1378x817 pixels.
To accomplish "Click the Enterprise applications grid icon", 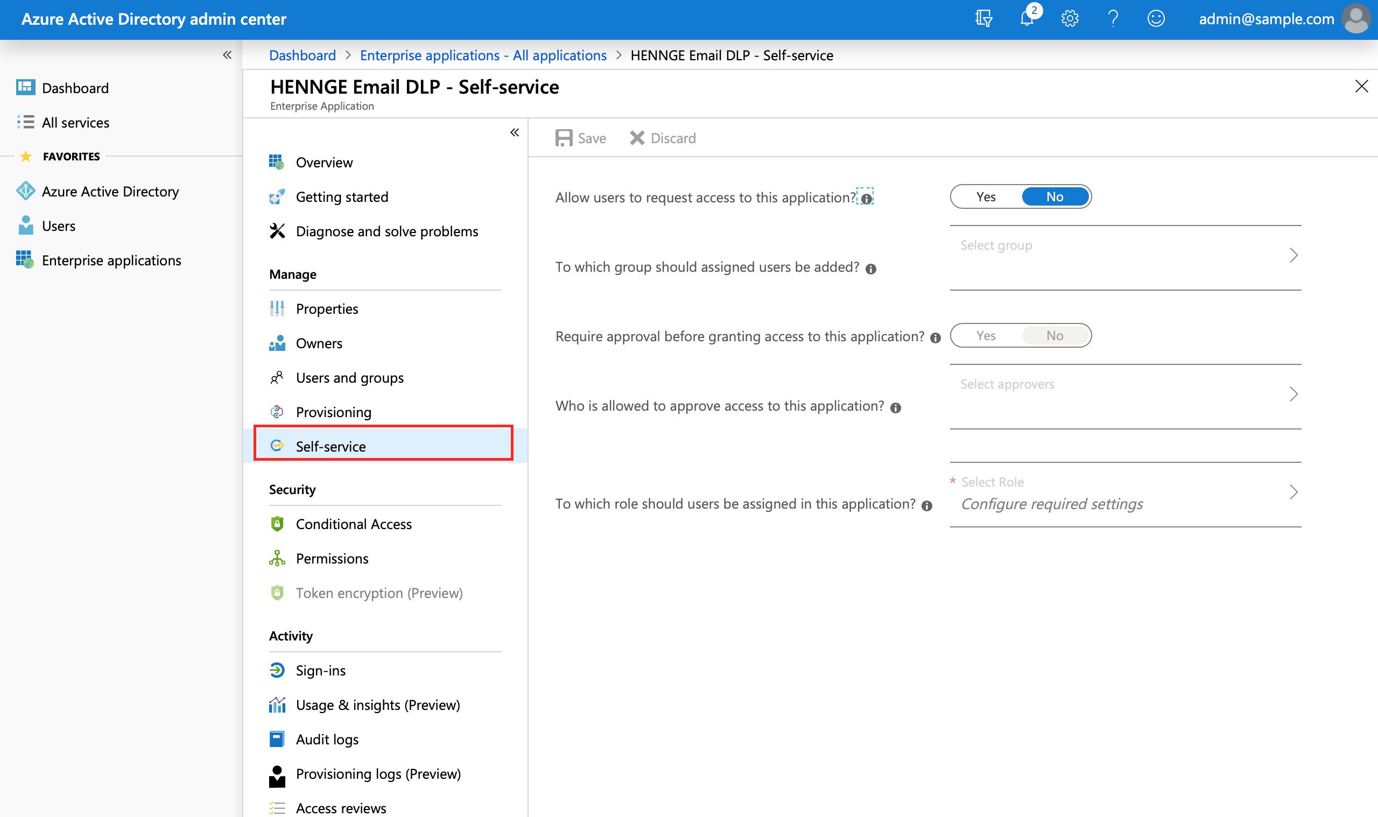I will 25,259.
